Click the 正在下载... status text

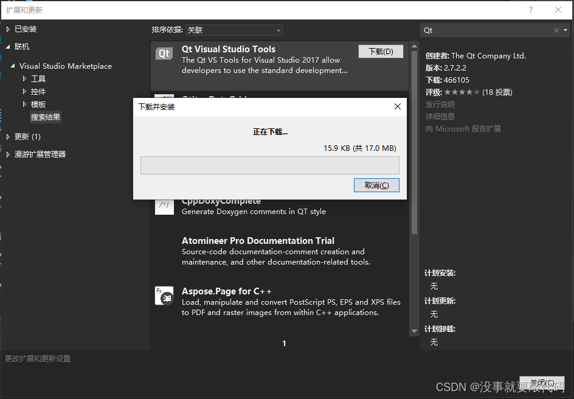270,132
